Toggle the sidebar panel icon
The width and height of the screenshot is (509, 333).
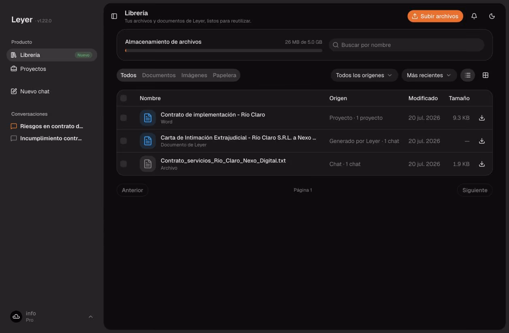coord(114,16)
